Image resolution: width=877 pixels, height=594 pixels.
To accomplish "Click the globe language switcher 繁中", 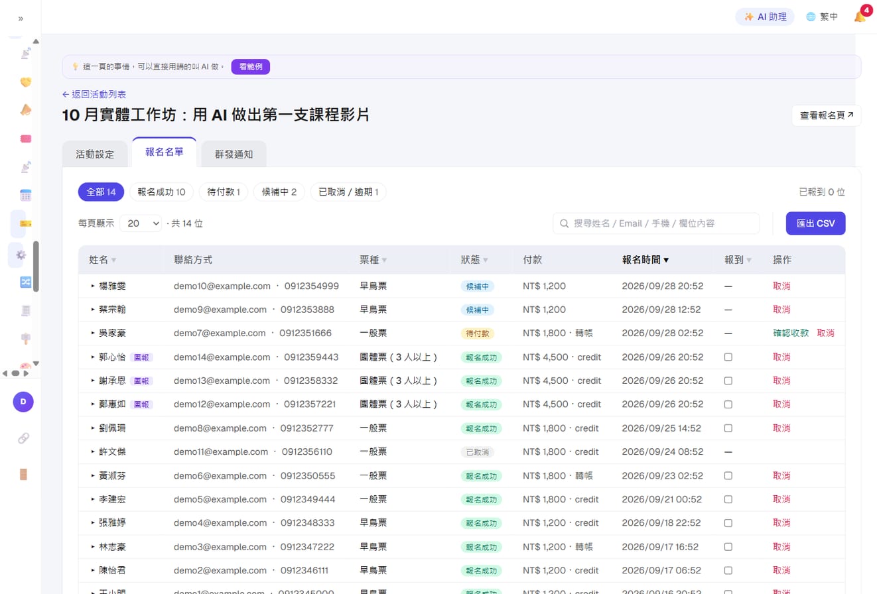I will point(821,17).
